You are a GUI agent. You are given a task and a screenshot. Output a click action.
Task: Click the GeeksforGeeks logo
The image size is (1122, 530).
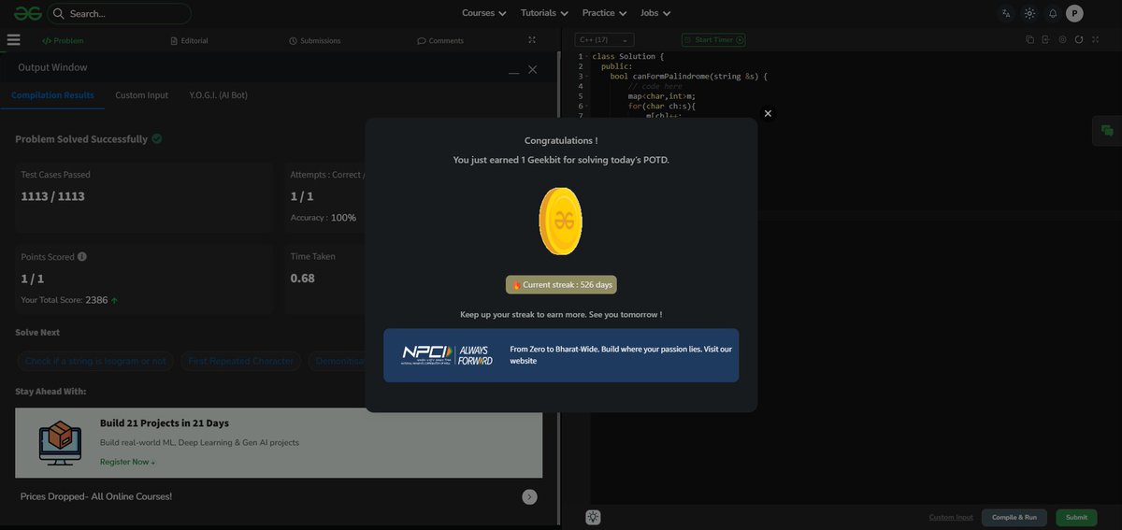click(x=27, y=13)
